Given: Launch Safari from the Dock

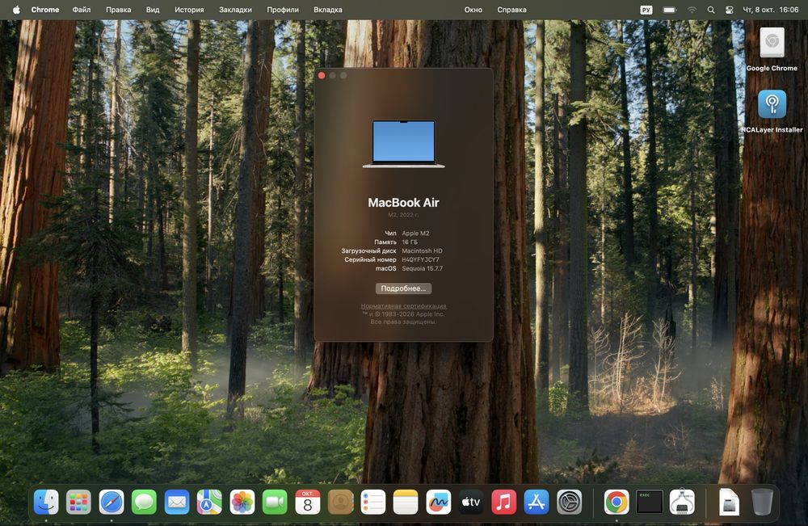Looking at the screenshot, I should 112,502.
